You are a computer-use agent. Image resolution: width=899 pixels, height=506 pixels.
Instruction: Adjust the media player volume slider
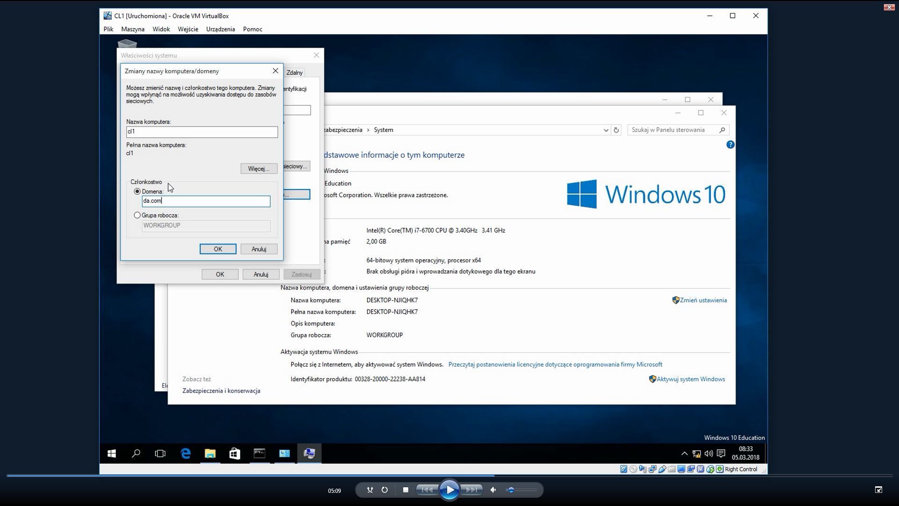522,490
